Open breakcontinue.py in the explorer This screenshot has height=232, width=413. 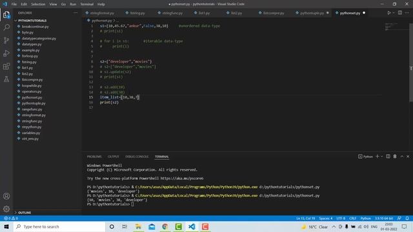[35, 26]
